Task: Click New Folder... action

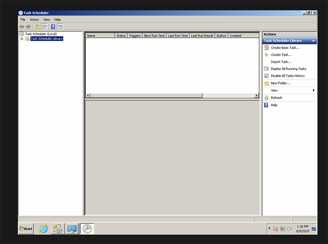Action: [x=280, y=83]
